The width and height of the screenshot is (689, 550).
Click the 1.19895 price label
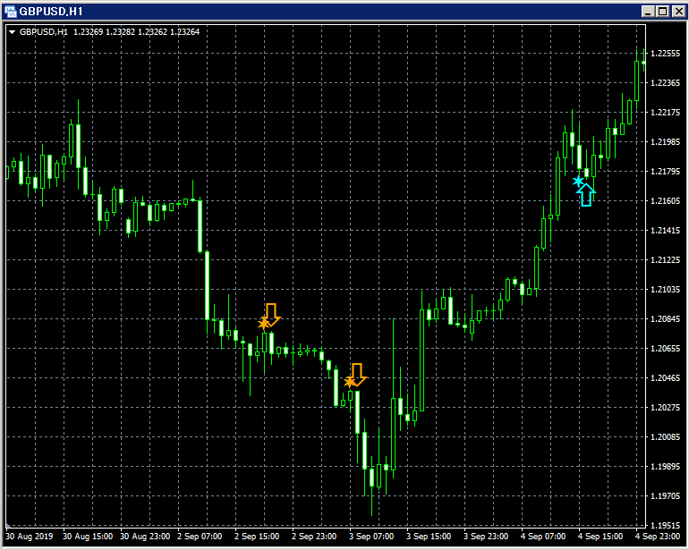(665, 467)
